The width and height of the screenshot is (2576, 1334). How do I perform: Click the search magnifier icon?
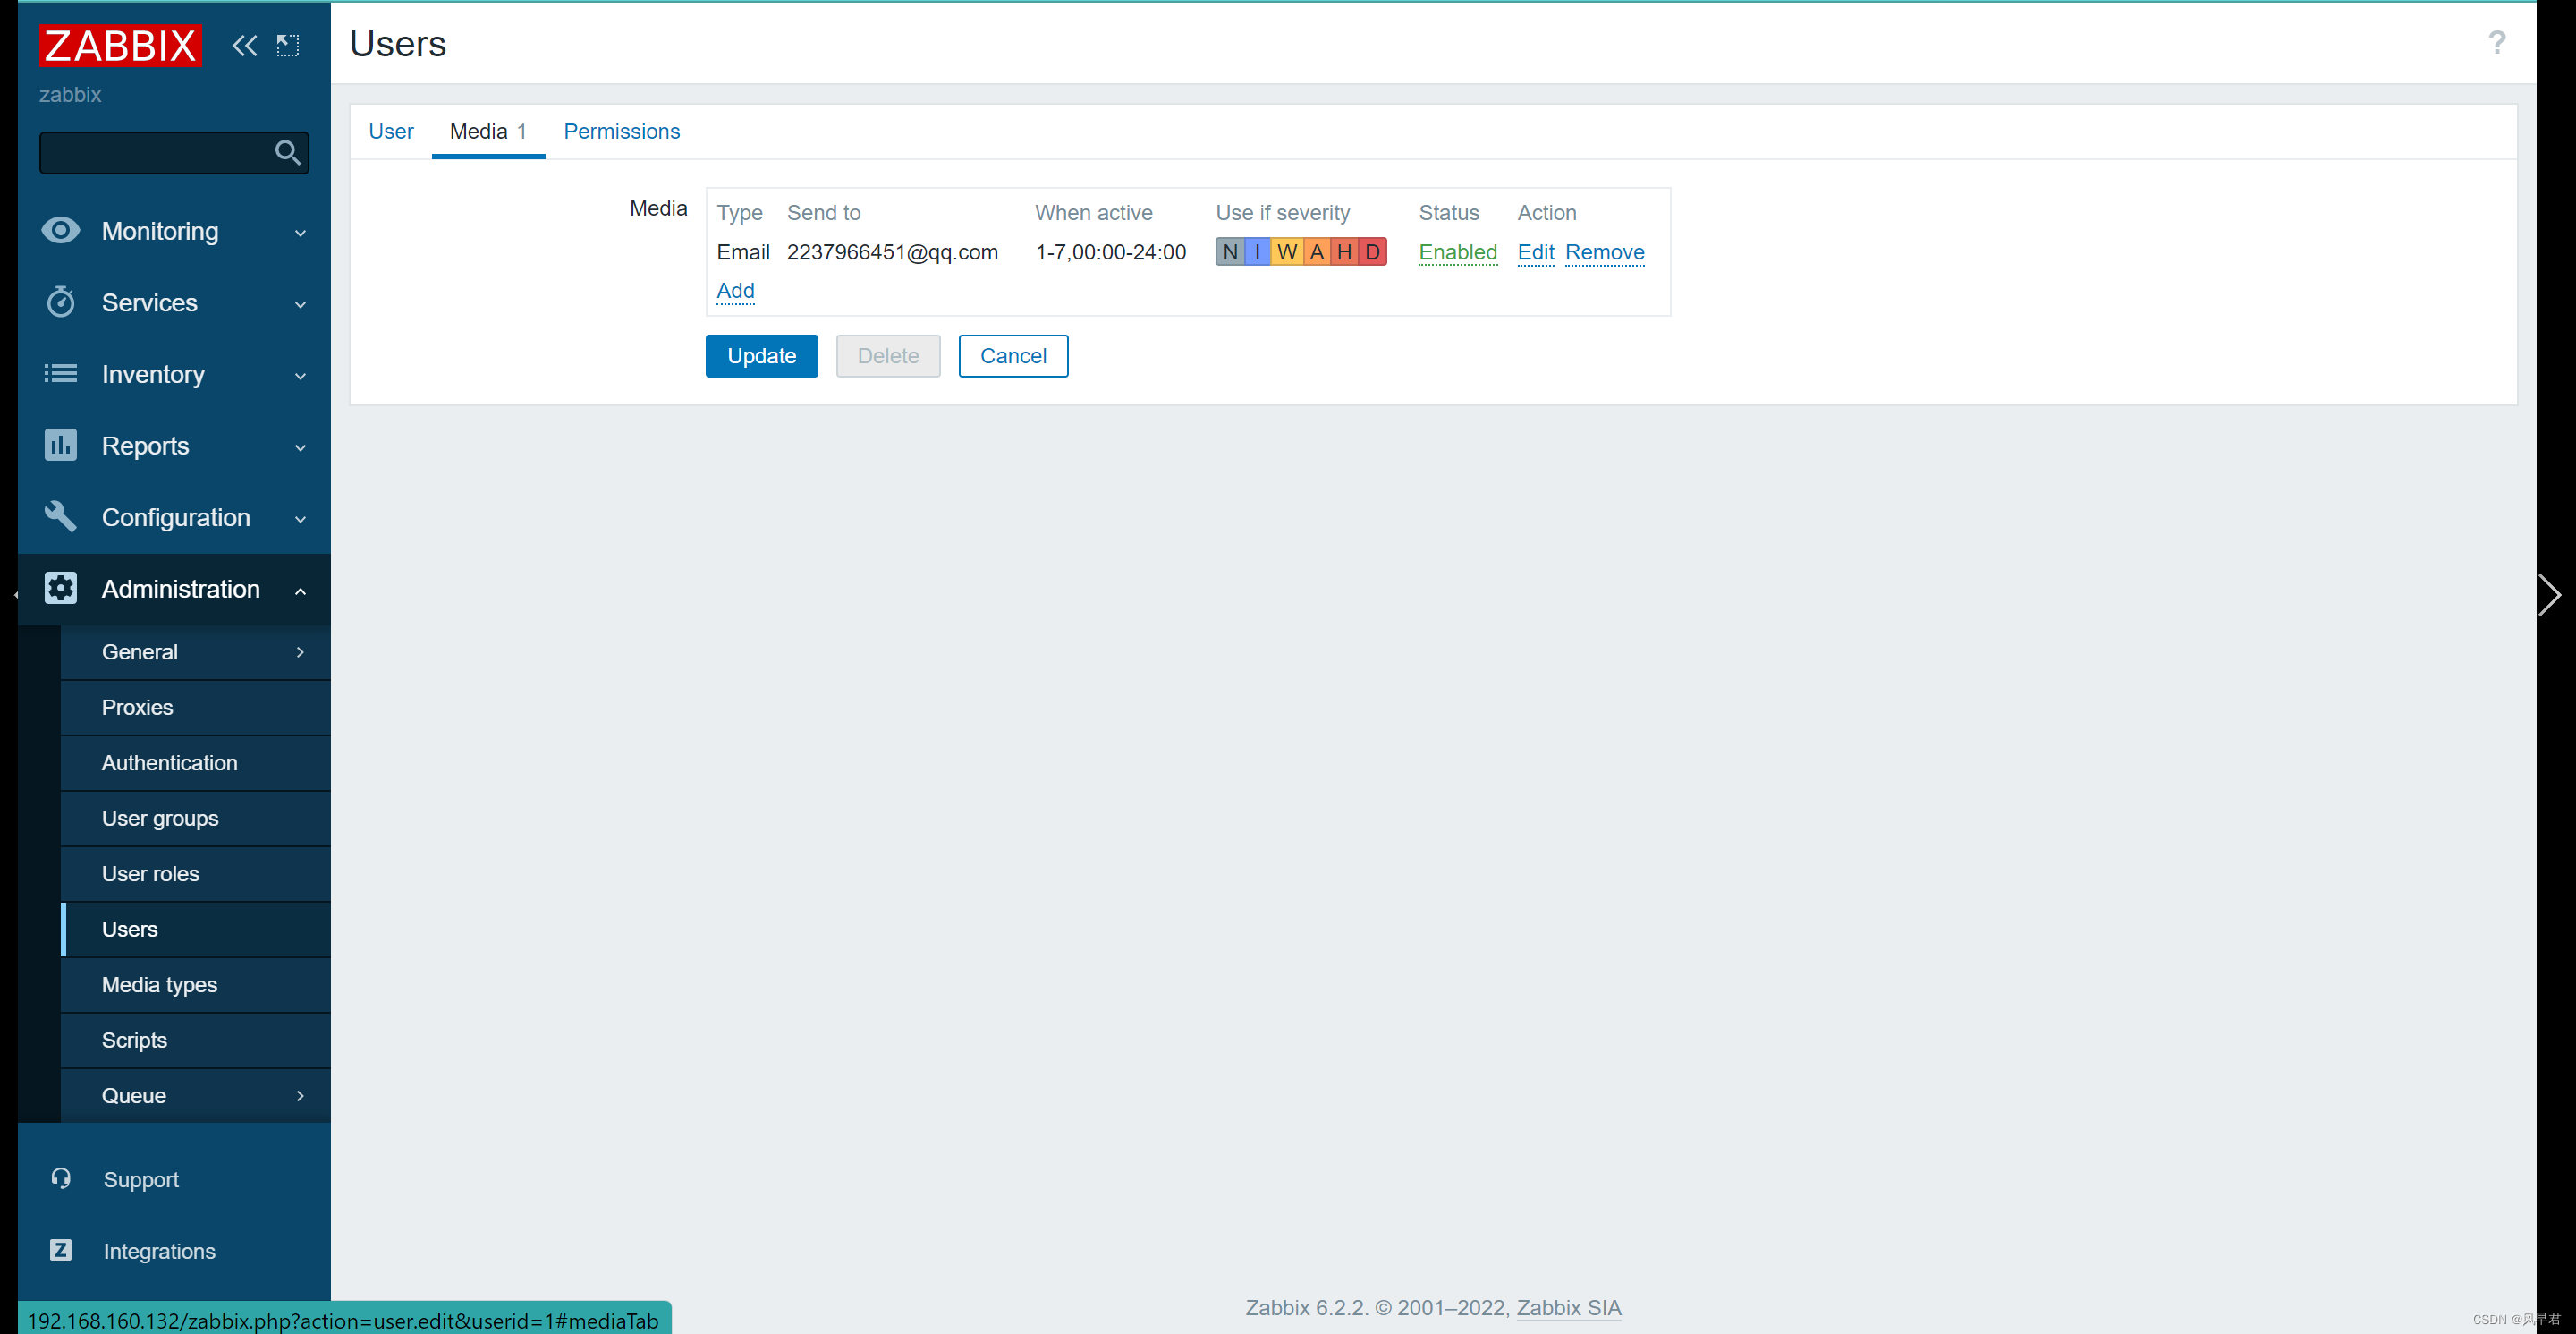tap(287, 153)
